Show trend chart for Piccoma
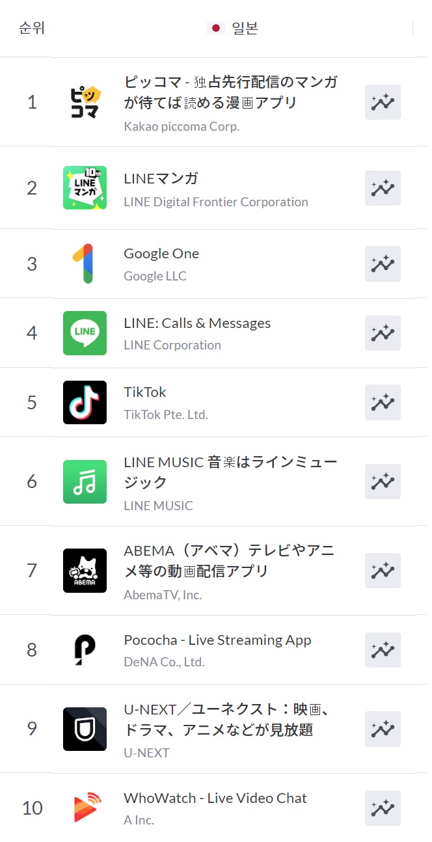432x842 pixels. 383,102
